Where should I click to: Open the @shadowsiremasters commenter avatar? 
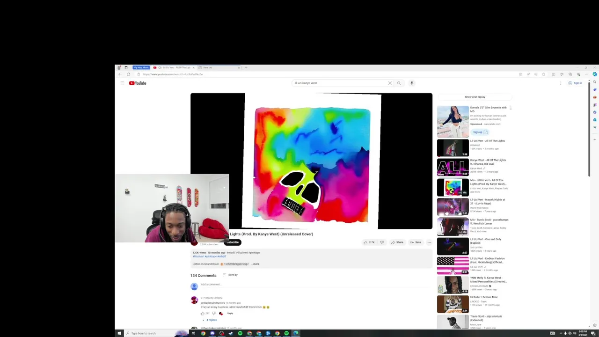(x=194, y=300)
